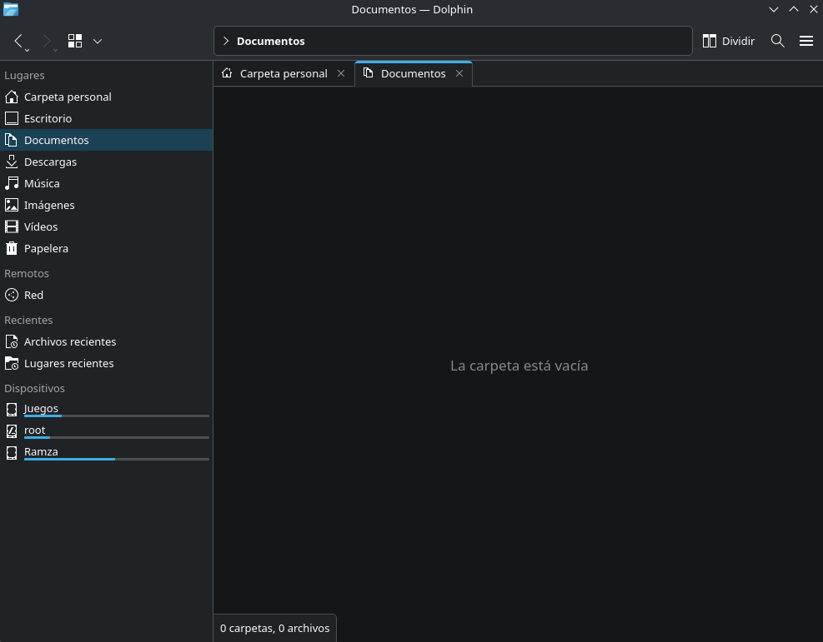The height and width of the screenshot is (642, 823).
Task: Click the Dividir split view button
Action: (728, 41)
